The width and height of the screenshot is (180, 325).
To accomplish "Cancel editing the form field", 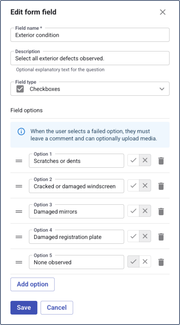I will [x=57, y=308].
